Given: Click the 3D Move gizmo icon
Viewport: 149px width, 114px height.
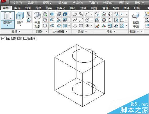Looking at the screenshot, I should (104, 14).
